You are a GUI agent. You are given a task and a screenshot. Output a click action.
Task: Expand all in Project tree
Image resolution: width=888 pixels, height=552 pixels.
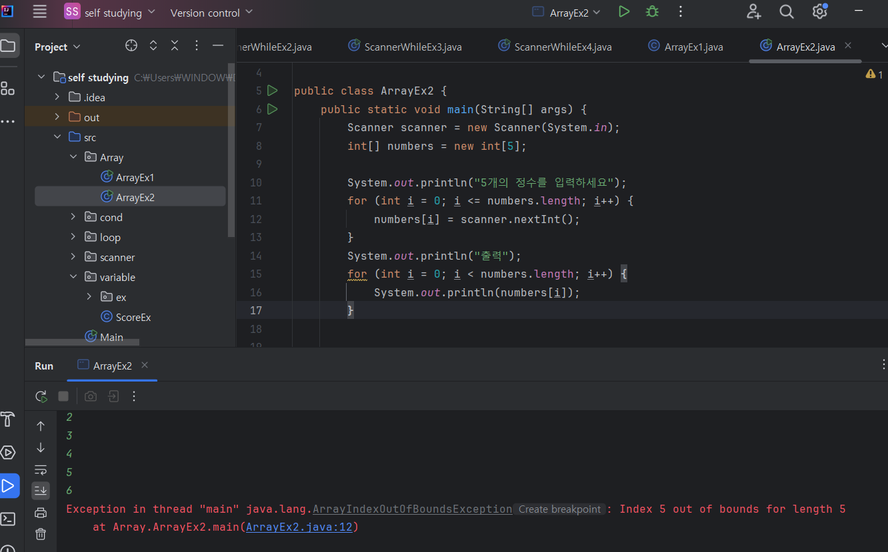pyautogui.click(x=153, y=45)
